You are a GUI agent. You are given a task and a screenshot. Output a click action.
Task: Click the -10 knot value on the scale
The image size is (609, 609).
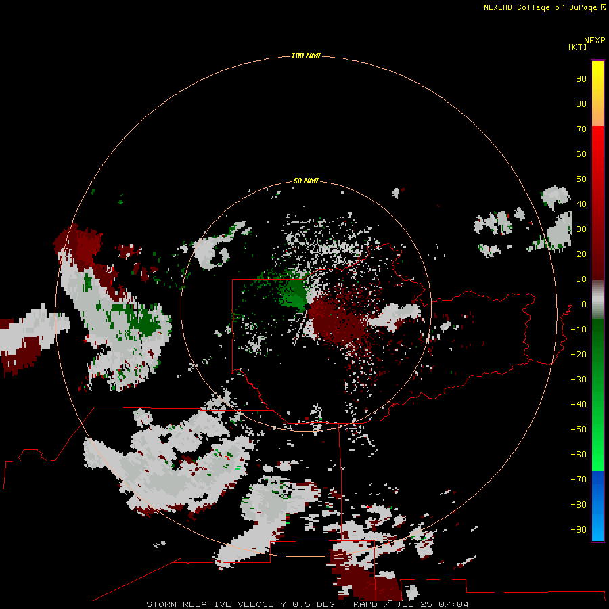579,330
